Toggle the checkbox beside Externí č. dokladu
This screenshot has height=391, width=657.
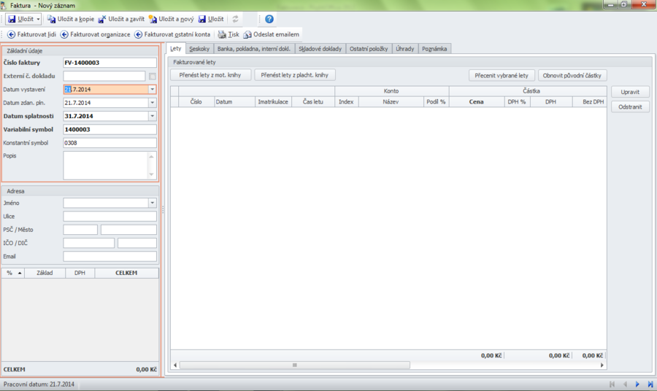click(152, 76)
